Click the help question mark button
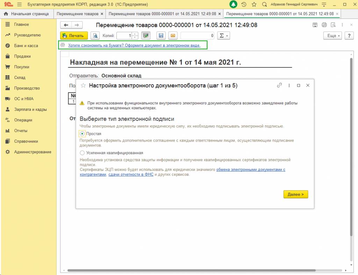358x275 pixels. (349, 36)
